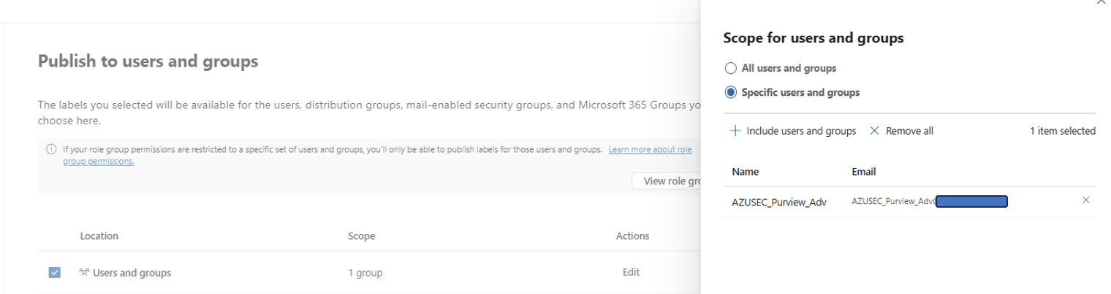Close the Scope for users and groups panel

(1101, 3)
